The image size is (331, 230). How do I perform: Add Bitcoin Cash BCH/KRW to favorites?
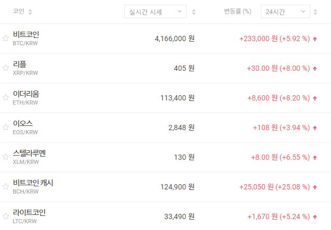coord(6,186)
